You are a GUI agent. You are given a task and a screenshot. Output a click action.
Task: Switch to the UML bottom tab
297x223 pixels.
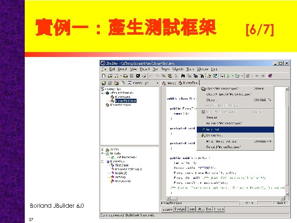(x=200, y=209)
